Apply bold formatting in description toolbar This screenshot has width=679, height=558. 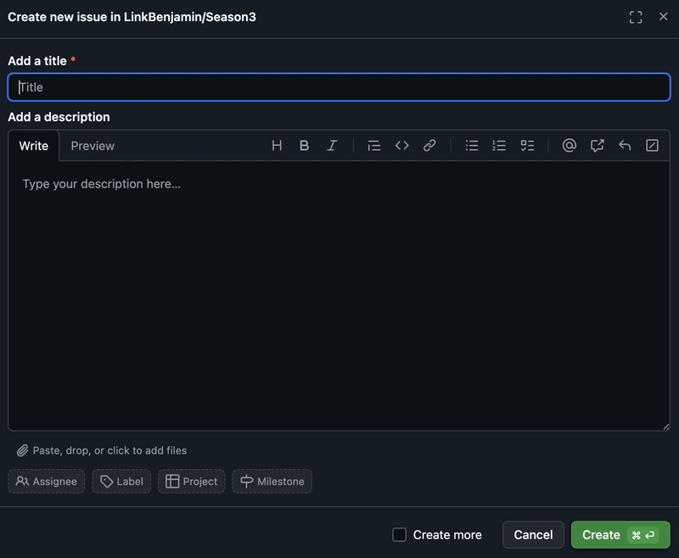(x=304, y=146)
